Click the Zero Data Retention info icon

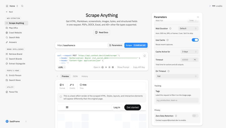[176, 116]
